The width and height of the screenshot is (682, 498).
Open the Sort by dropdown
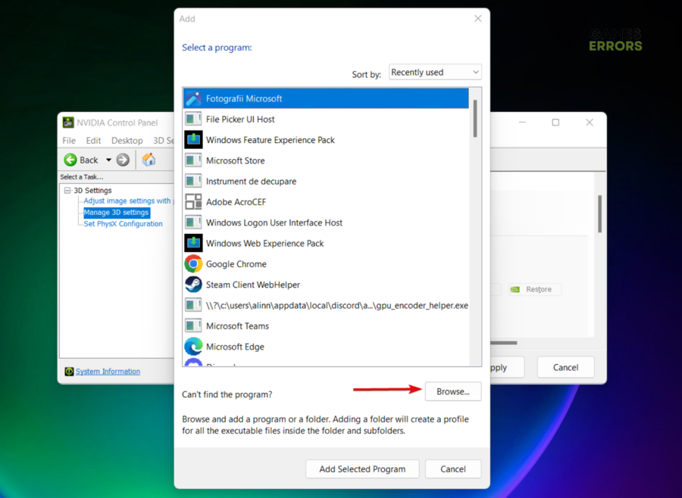click(x=435, y=73)
